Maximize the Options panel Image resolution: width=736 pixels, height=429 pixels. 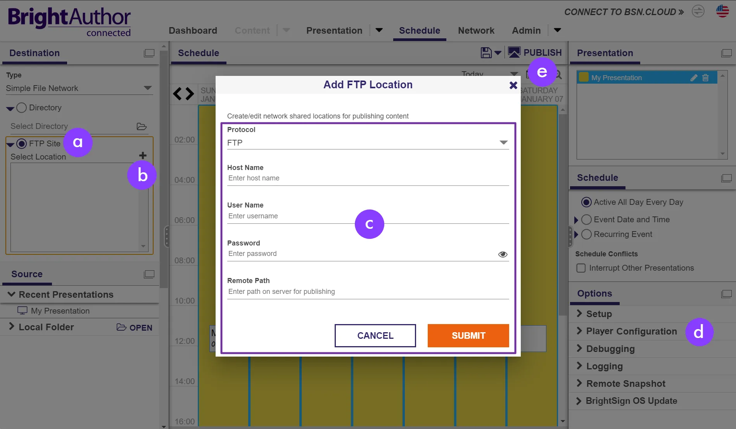(726, 294)
